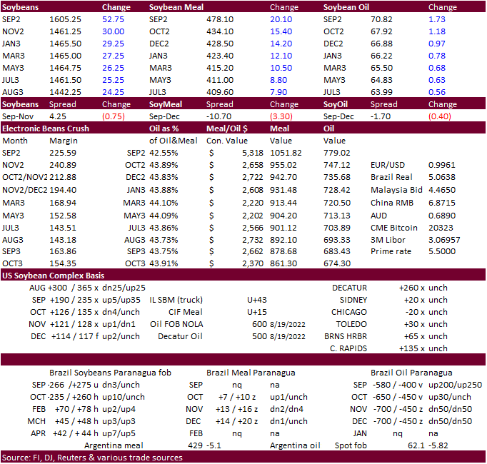Select soybean oil change 1.73
Viewport: 487px width, 464px height.
[437, 19]
